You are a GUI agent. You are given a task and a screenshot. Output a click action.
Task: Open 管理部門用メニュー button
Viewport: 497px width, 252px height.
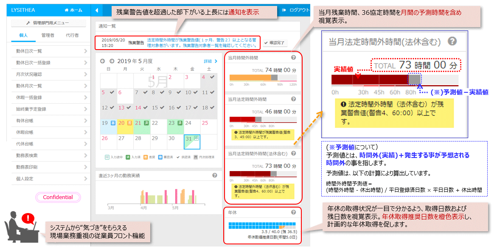click(x=48, y=23)
